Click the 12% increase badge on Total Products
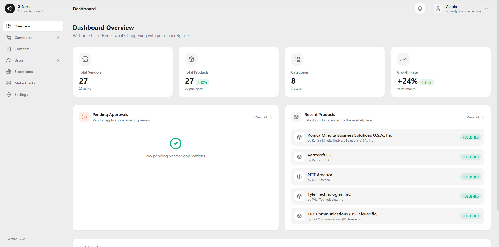 coord(202,82)
